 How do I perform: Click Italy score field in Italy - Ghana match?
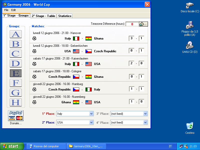131,38
